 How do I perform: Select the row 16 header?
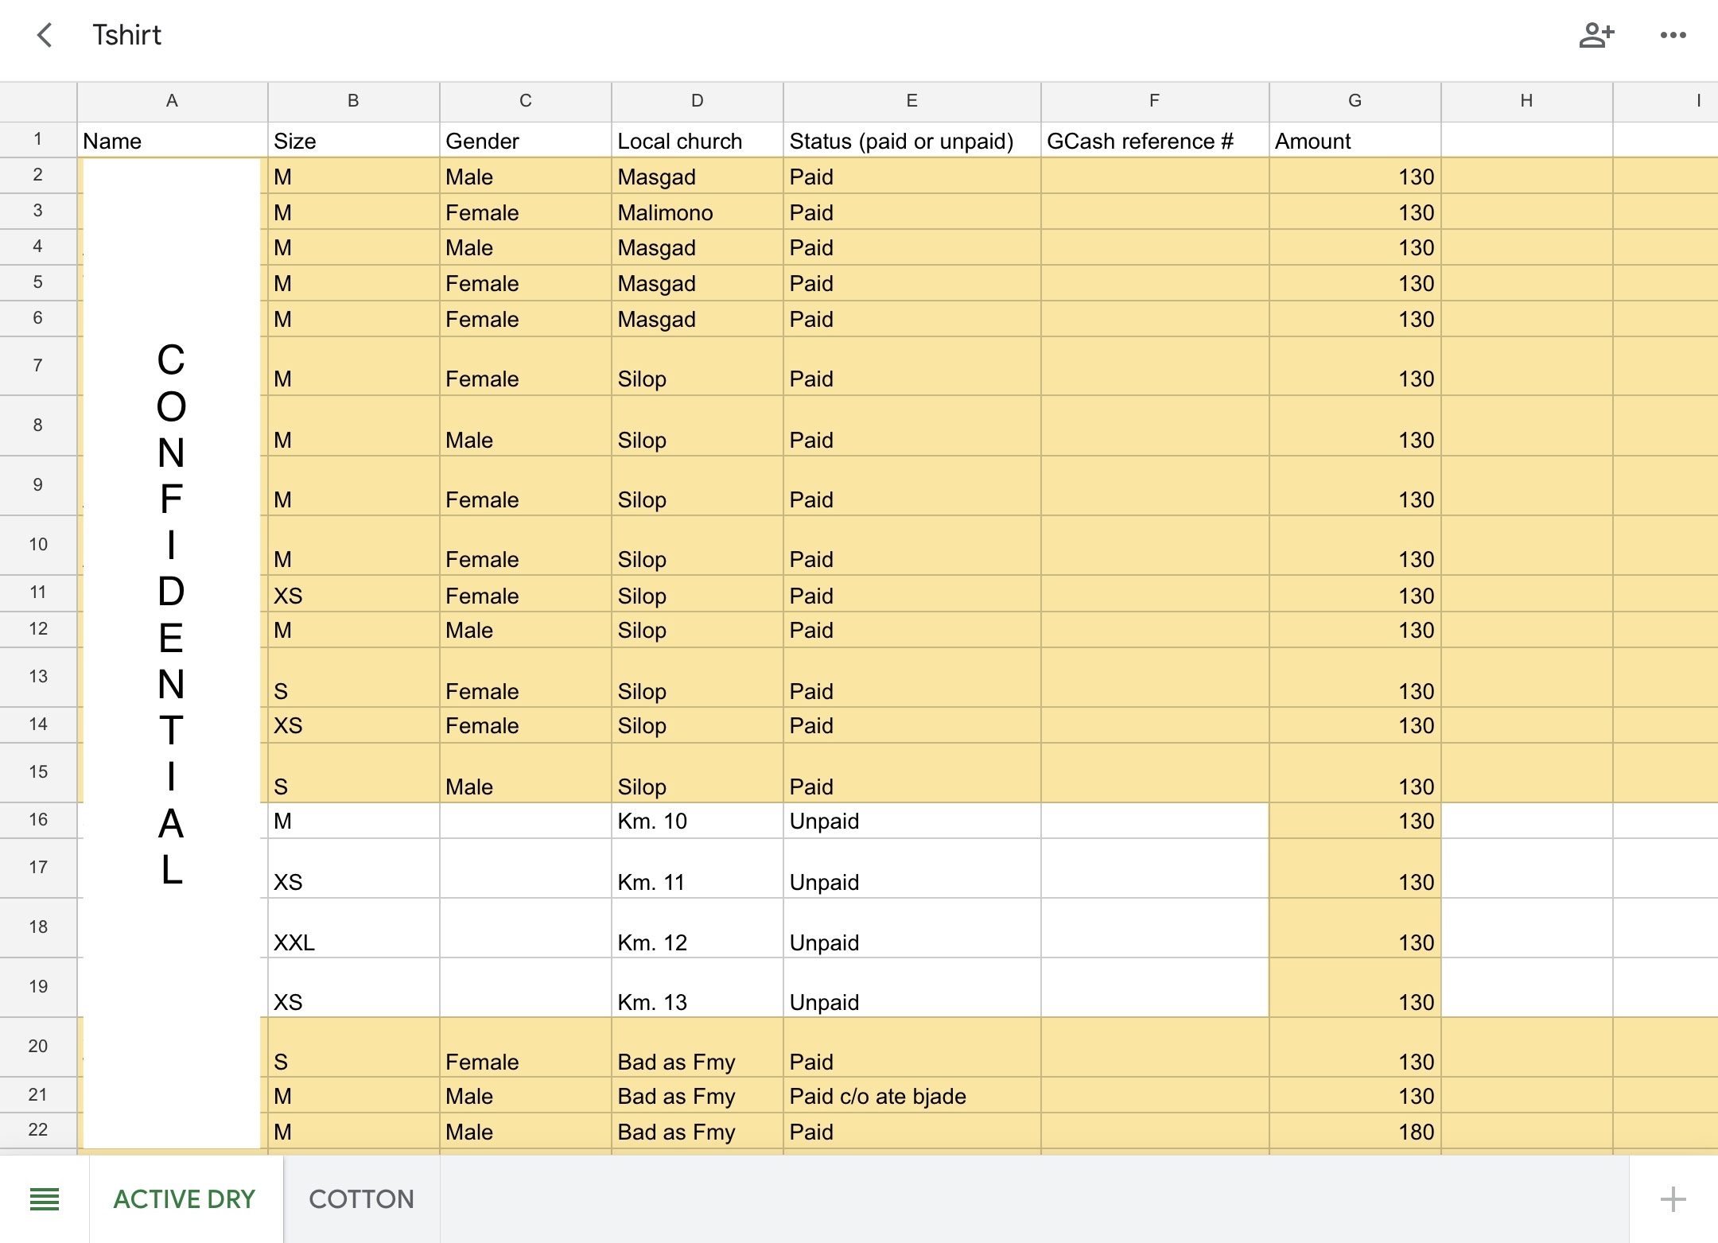pyautogui.click(x=38, y=820)
